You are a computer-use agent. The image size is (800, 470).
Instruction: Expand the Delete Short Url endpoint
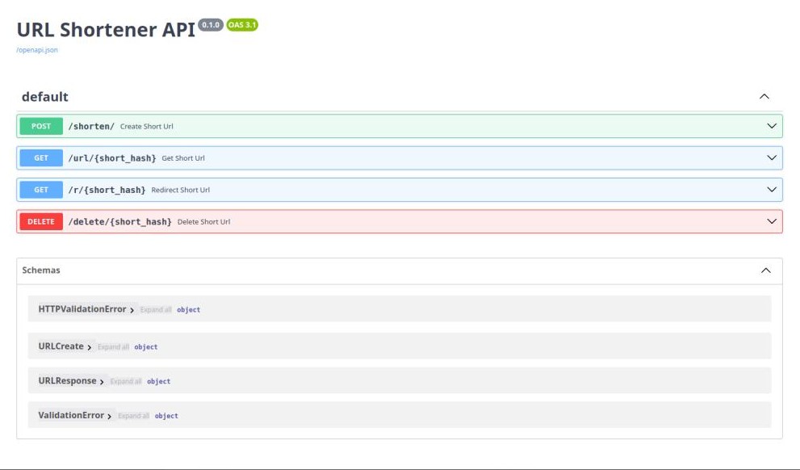click(x=404, y=221)
